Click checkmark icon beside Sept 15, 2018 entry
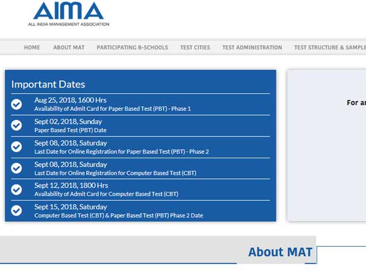 (16, 211)
